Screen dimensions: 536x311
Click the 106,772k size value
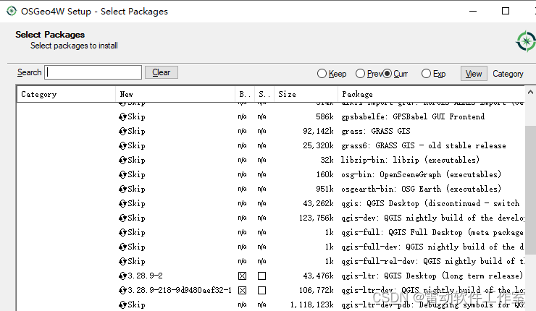[x=317, y=290]
